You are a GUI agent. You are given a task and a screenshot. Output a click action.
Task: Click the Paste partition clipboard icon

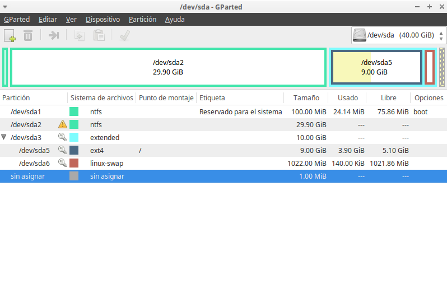(99, 36)
